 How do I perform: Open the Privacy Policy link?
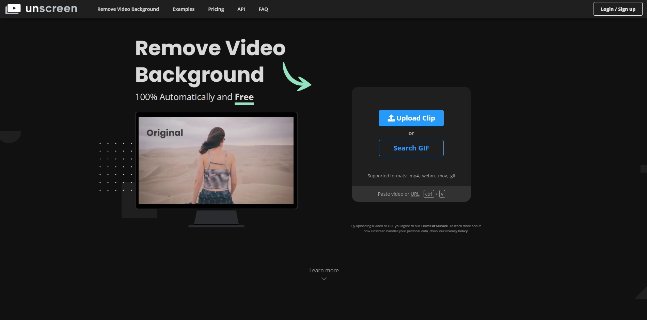click(x=456, y=231)
